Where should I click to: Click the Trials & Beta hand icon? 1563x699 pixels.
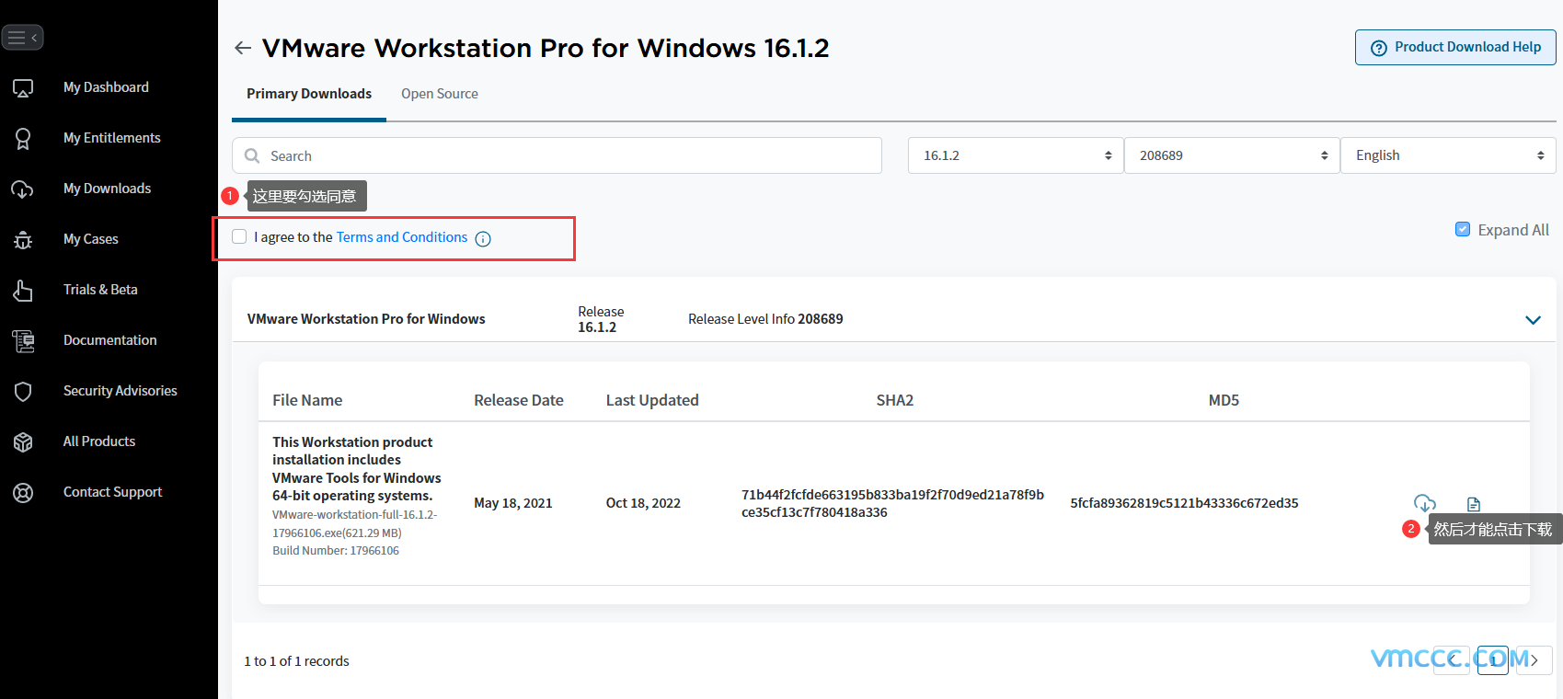pos(23,291)
